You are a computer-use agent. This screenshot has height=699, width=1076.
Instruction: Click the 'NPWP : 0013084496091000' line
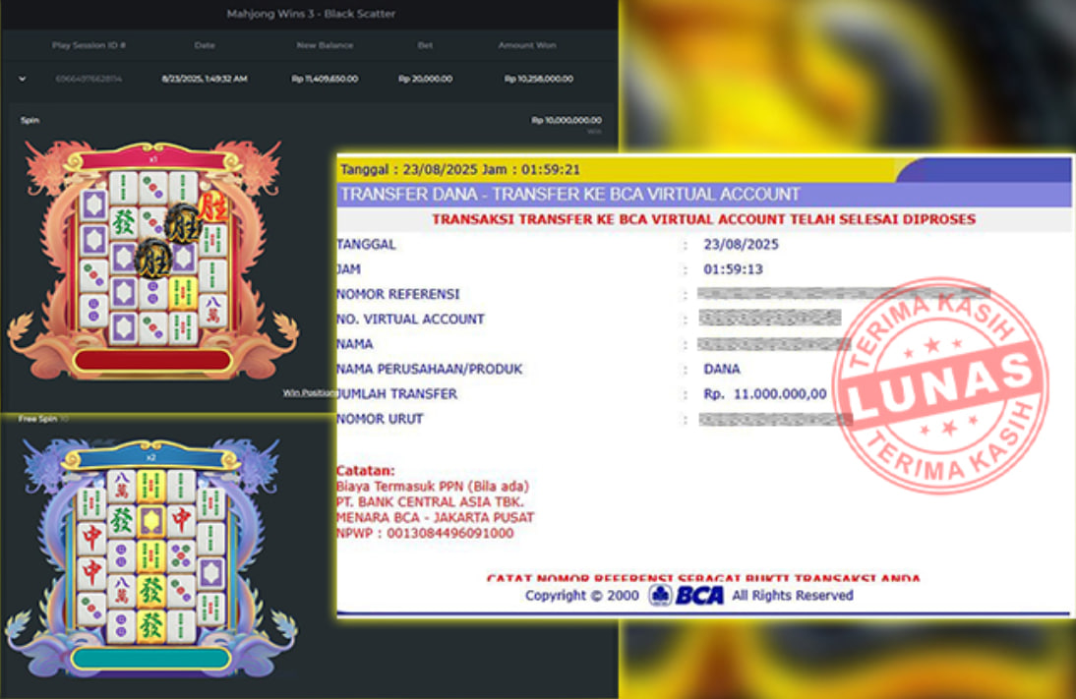coord(425,533)
